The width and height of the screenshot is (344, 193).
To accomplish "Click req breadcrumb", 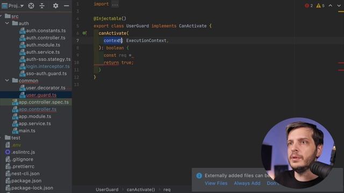I will [x=167, y=189].
